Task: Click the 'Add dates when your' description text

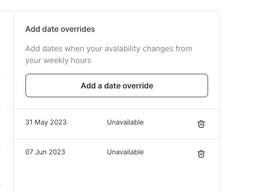Action: [x=64, y=49]
